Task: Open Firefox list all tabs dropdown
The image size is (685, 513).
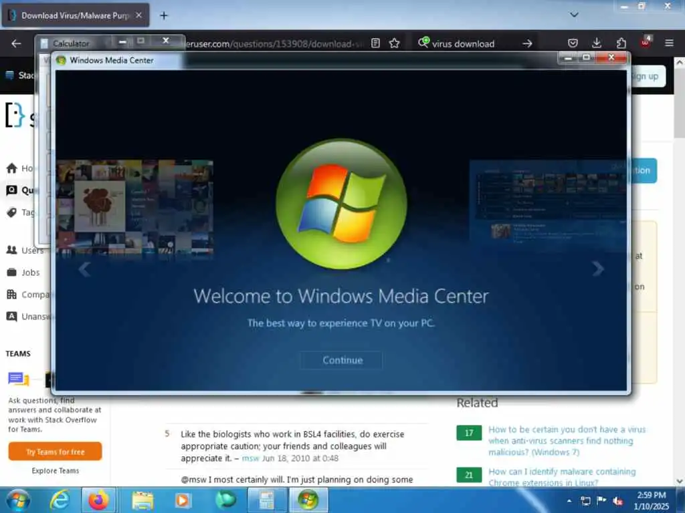Action: [x=574, y=15]
